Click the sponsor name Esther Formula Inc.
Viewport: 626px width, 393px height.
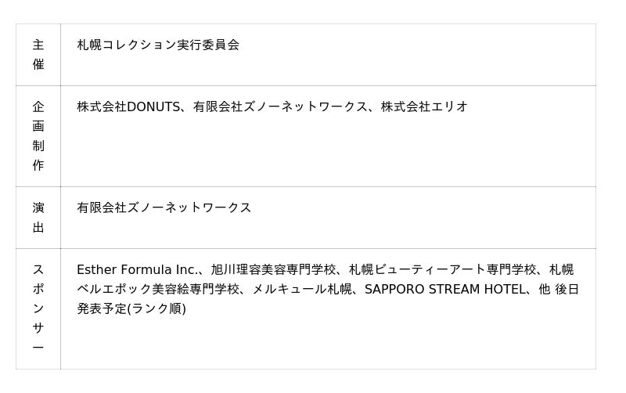(x=137, y=269)
